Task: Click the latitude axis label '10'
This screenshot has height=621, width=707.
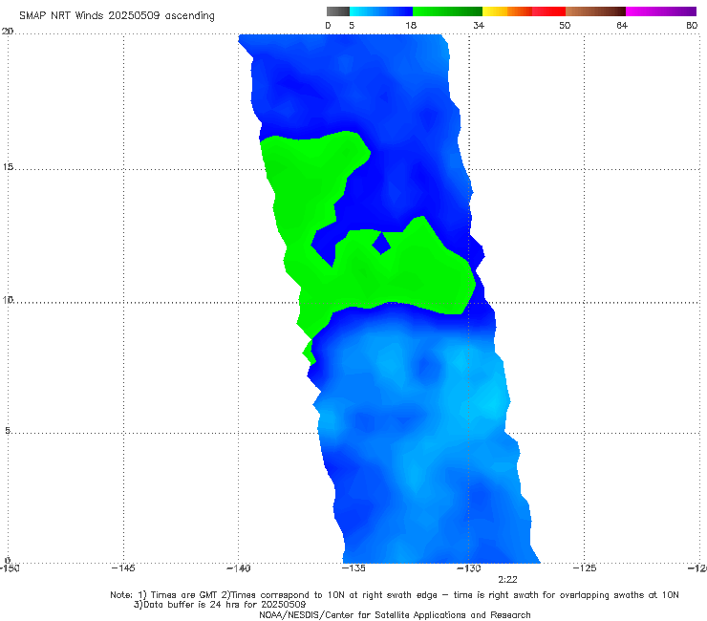Action: click(x=8, y=299)
